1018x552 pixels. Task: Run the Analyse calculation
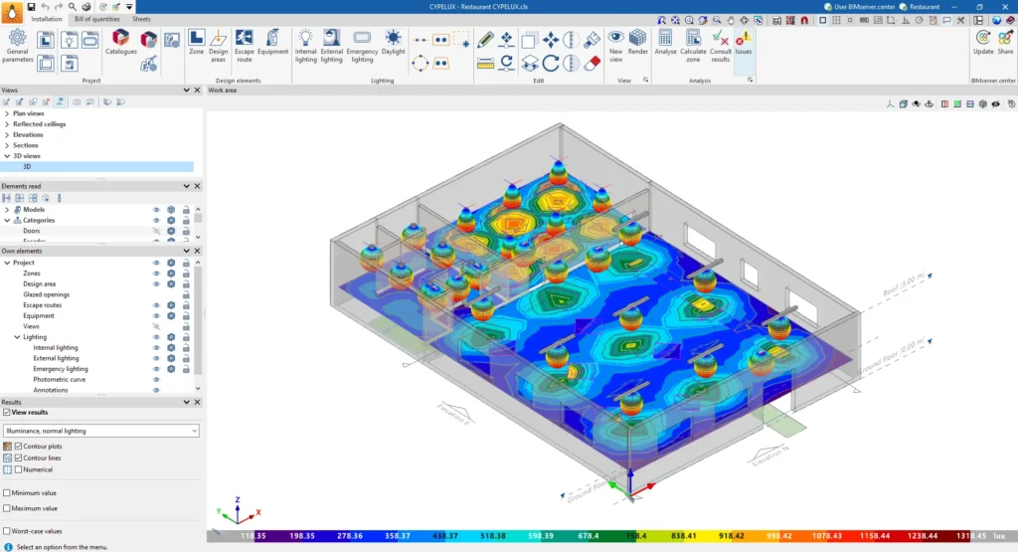(x=665, y=42)
